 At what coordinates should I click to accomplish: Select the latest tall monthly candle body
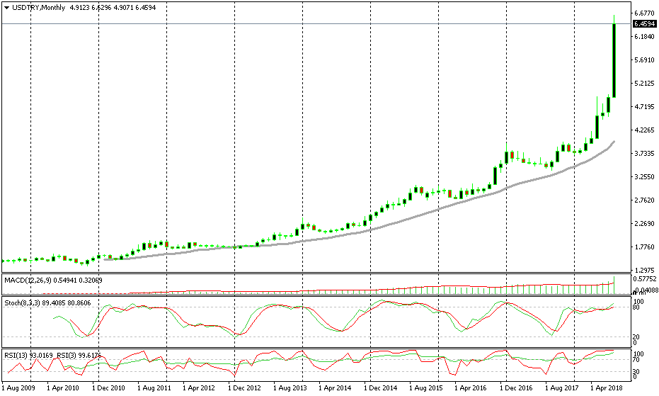point(614,61)
